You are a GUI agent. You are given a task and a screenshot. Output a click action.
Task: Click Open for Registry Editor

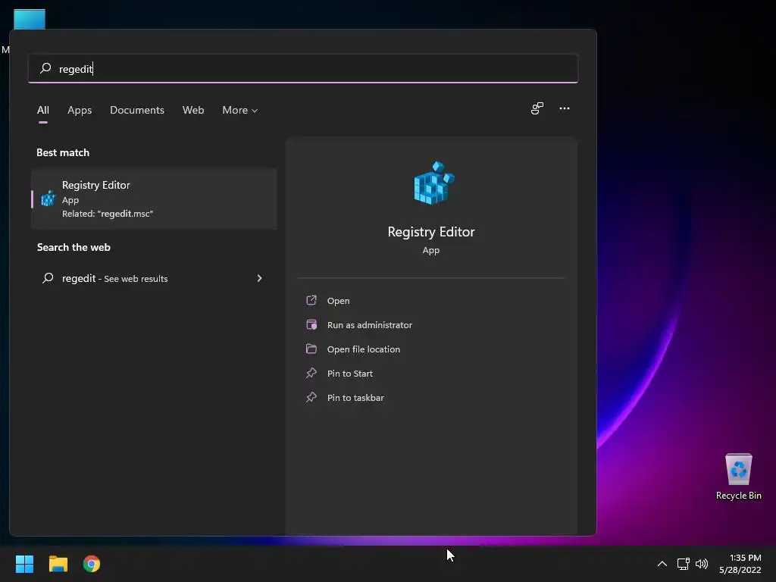[x=339, y=301]
